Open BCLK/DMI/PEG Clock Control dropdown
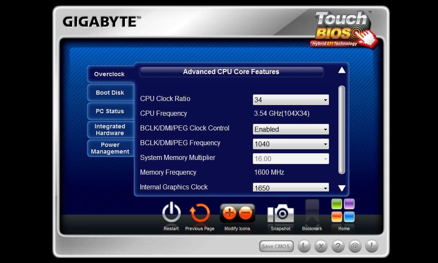Image resolution: width=438 pixels, height=263 pixels. (x=291, y=129)
